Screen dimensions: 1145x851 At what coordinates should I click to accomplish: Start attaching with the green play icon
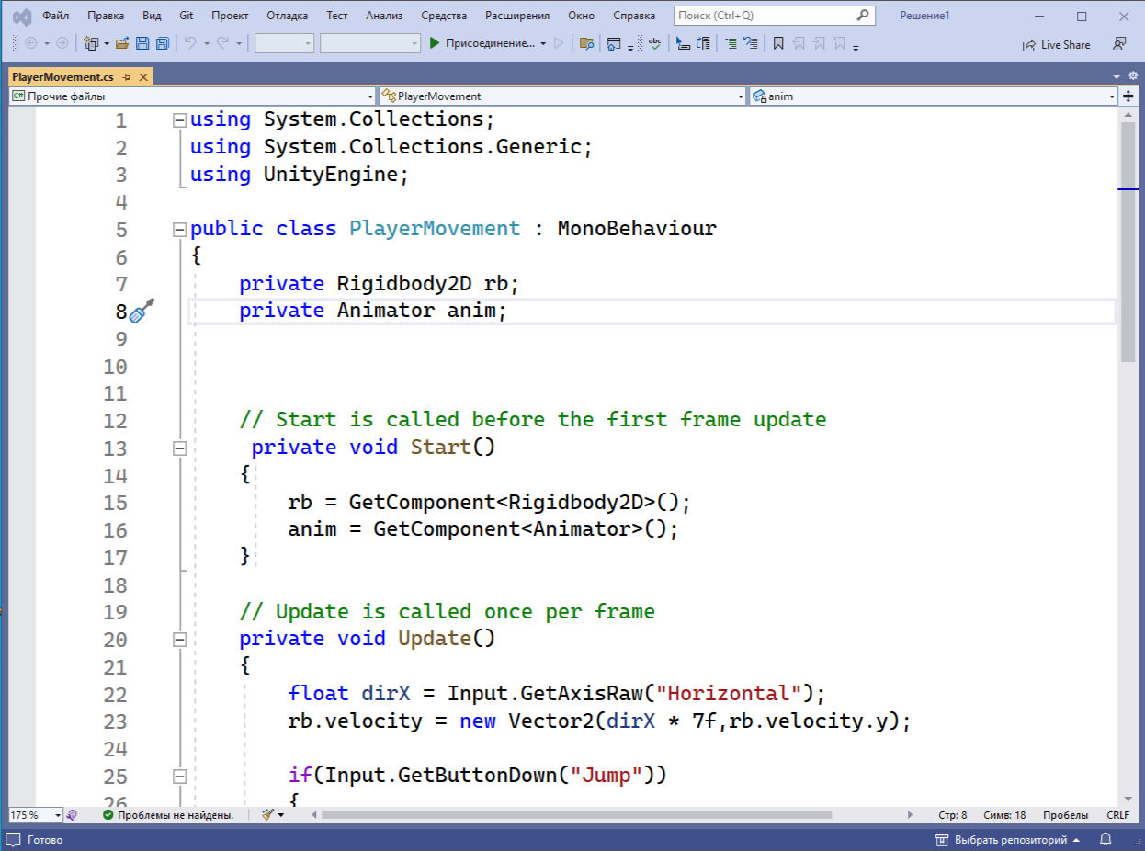435,43
